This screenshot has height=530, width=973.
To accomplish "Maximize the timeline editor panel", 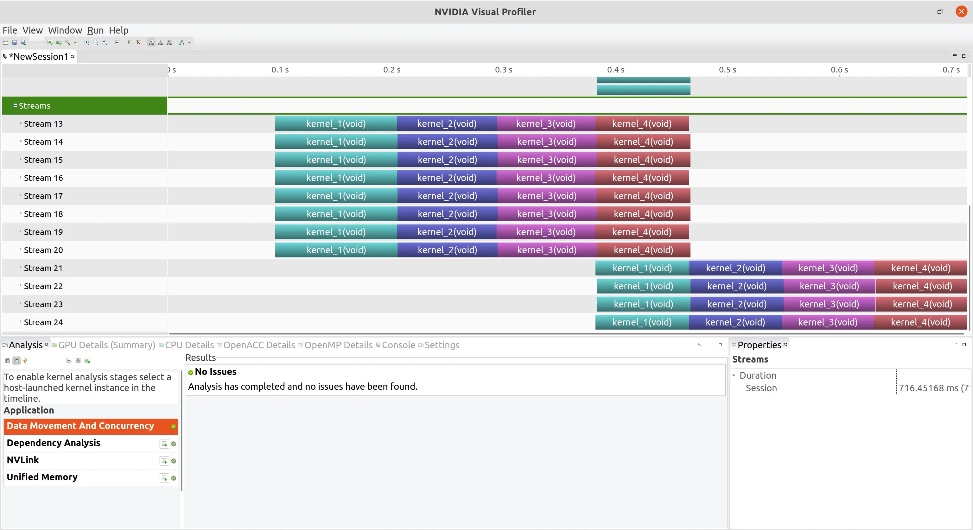I will click(x=964, y=56).
